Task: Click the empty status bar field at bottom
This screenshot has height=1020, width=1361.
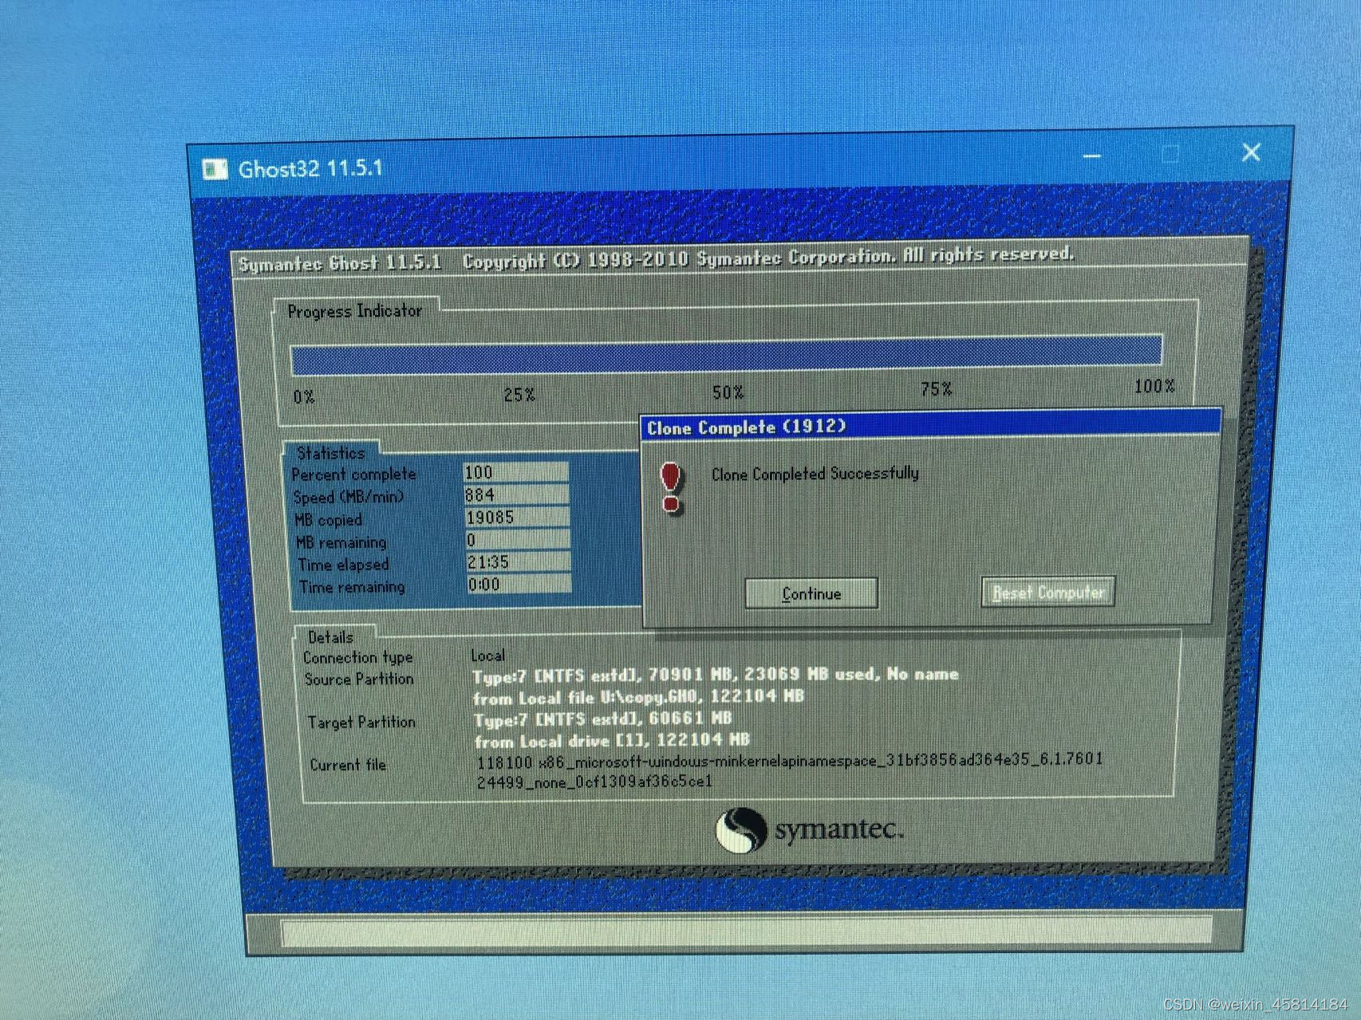Action: pos(746,931)
